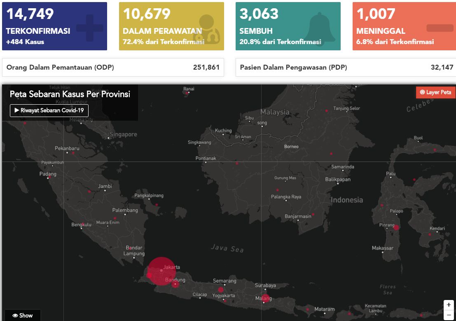The height and width of the screenshot is (321, 456).
Task: Toggle the Show panel with eye icon
Action: coord(23,315)
